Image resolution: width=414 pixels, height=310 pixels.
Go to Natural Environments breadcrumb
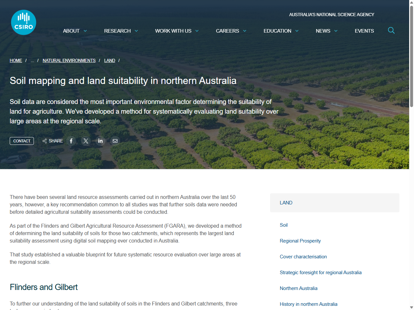(x=69, y=61)
